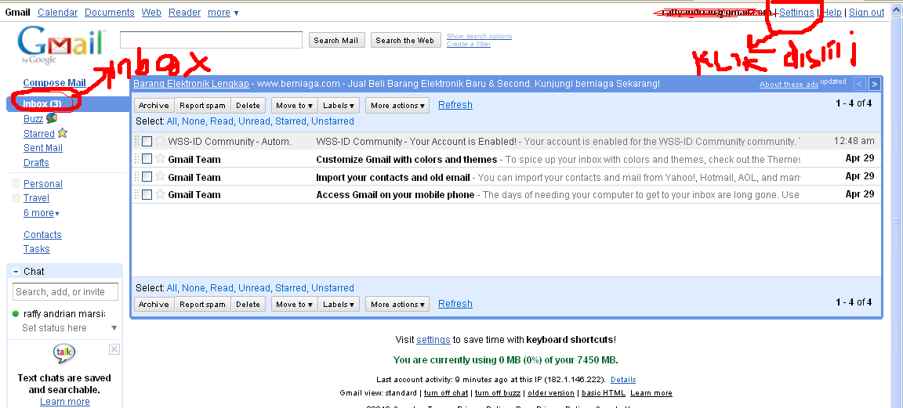
Task: Click top Refresh link
Action: pyautogui.click(x=455, y=105)
